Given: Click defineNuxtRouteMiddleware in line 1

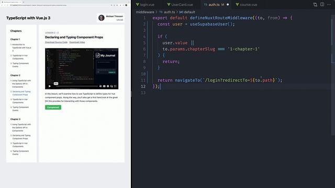Looking at the screenshot, I should pos(221,18).
